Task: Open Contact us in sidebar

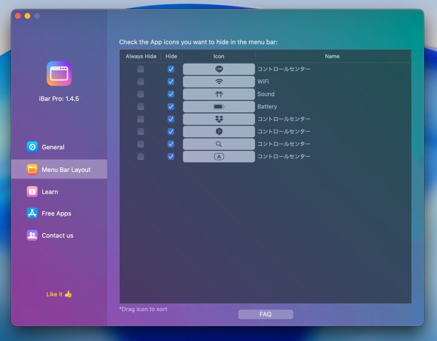Action: (x=57, y=236)
